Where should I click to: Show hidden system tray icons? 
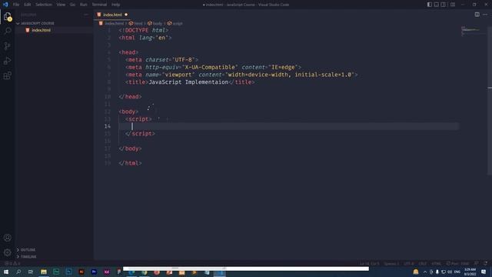point(425,272)
